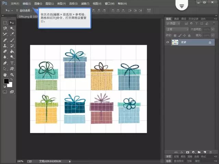219x164 pixels.
Task: Open the 正常 blend mode dropdown
Action: click(x=177, y=29)
